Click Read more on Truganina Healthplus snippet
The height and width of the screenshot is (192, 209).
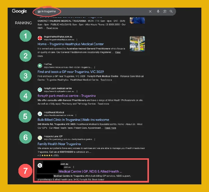(118, 52)
